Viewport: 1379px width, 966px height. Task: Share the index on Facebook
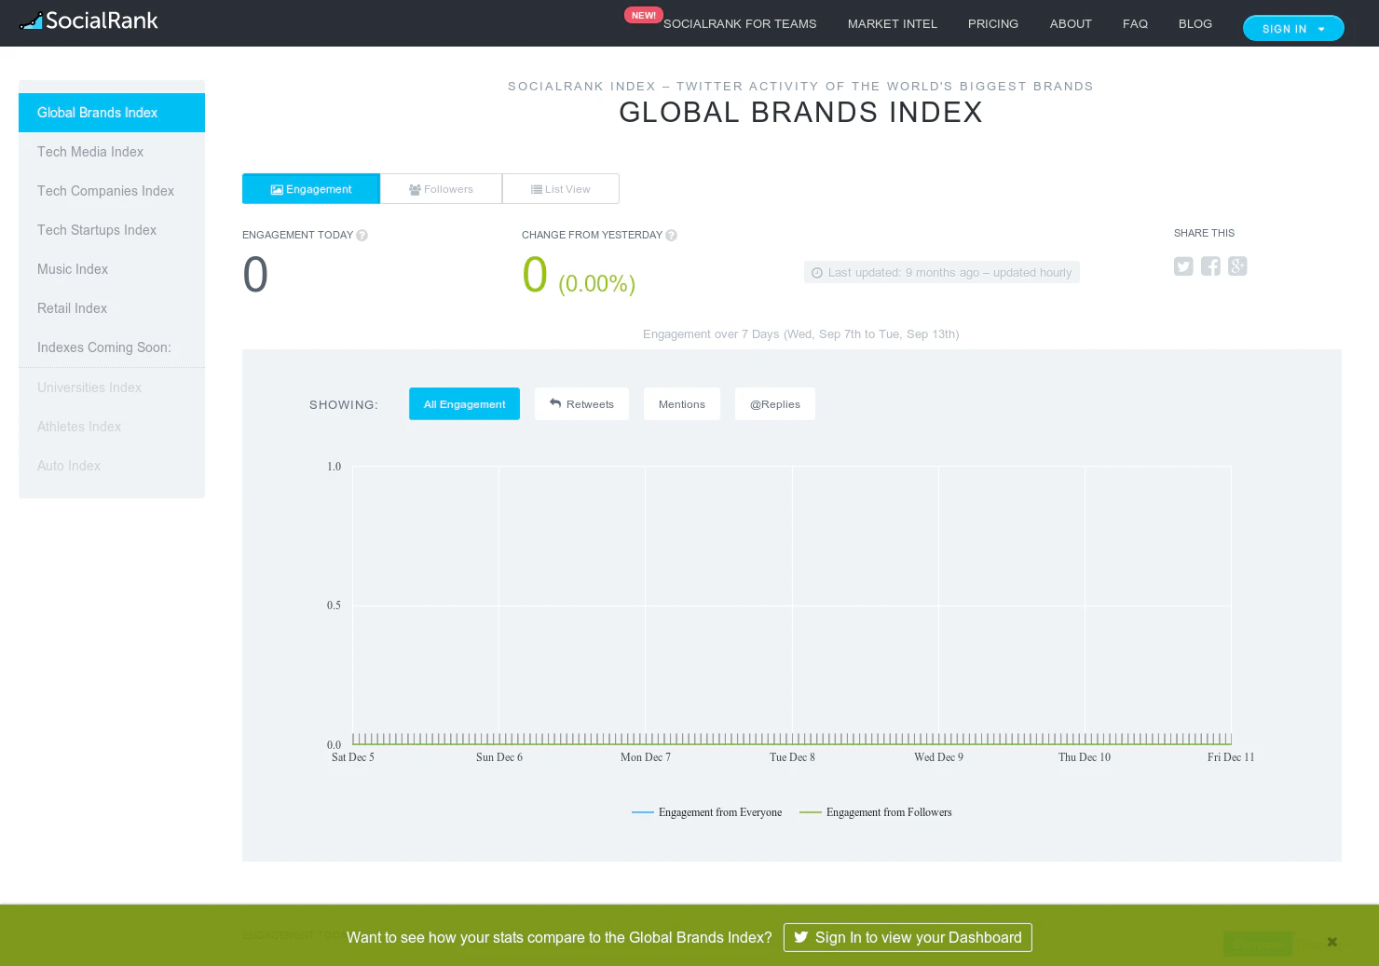coord(1209,266)
